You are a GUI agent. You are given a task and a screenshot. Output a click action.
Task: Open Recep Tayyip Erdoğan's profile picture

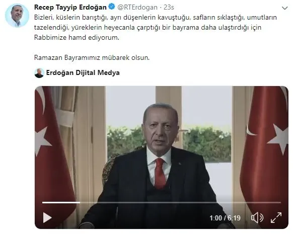click(x=17, y=15)
